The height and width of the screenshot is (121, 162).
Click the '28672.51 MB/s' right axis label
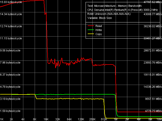point(153,50)
